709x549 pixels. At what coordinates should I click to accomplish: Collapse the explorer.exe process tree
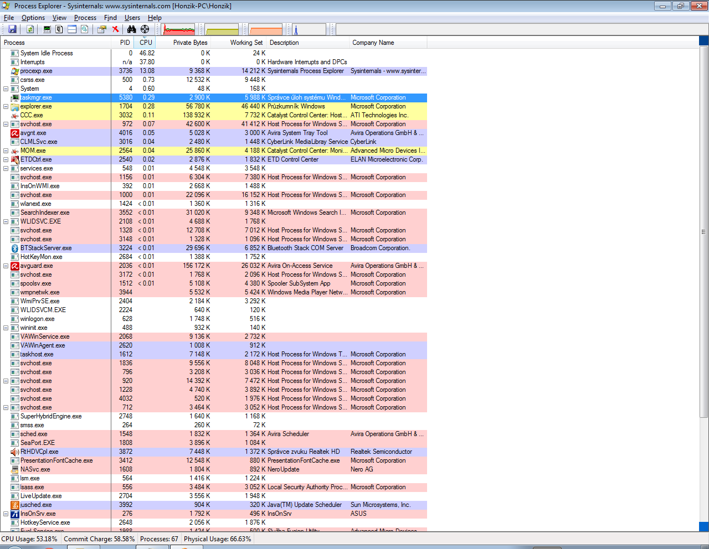point(6,106)
